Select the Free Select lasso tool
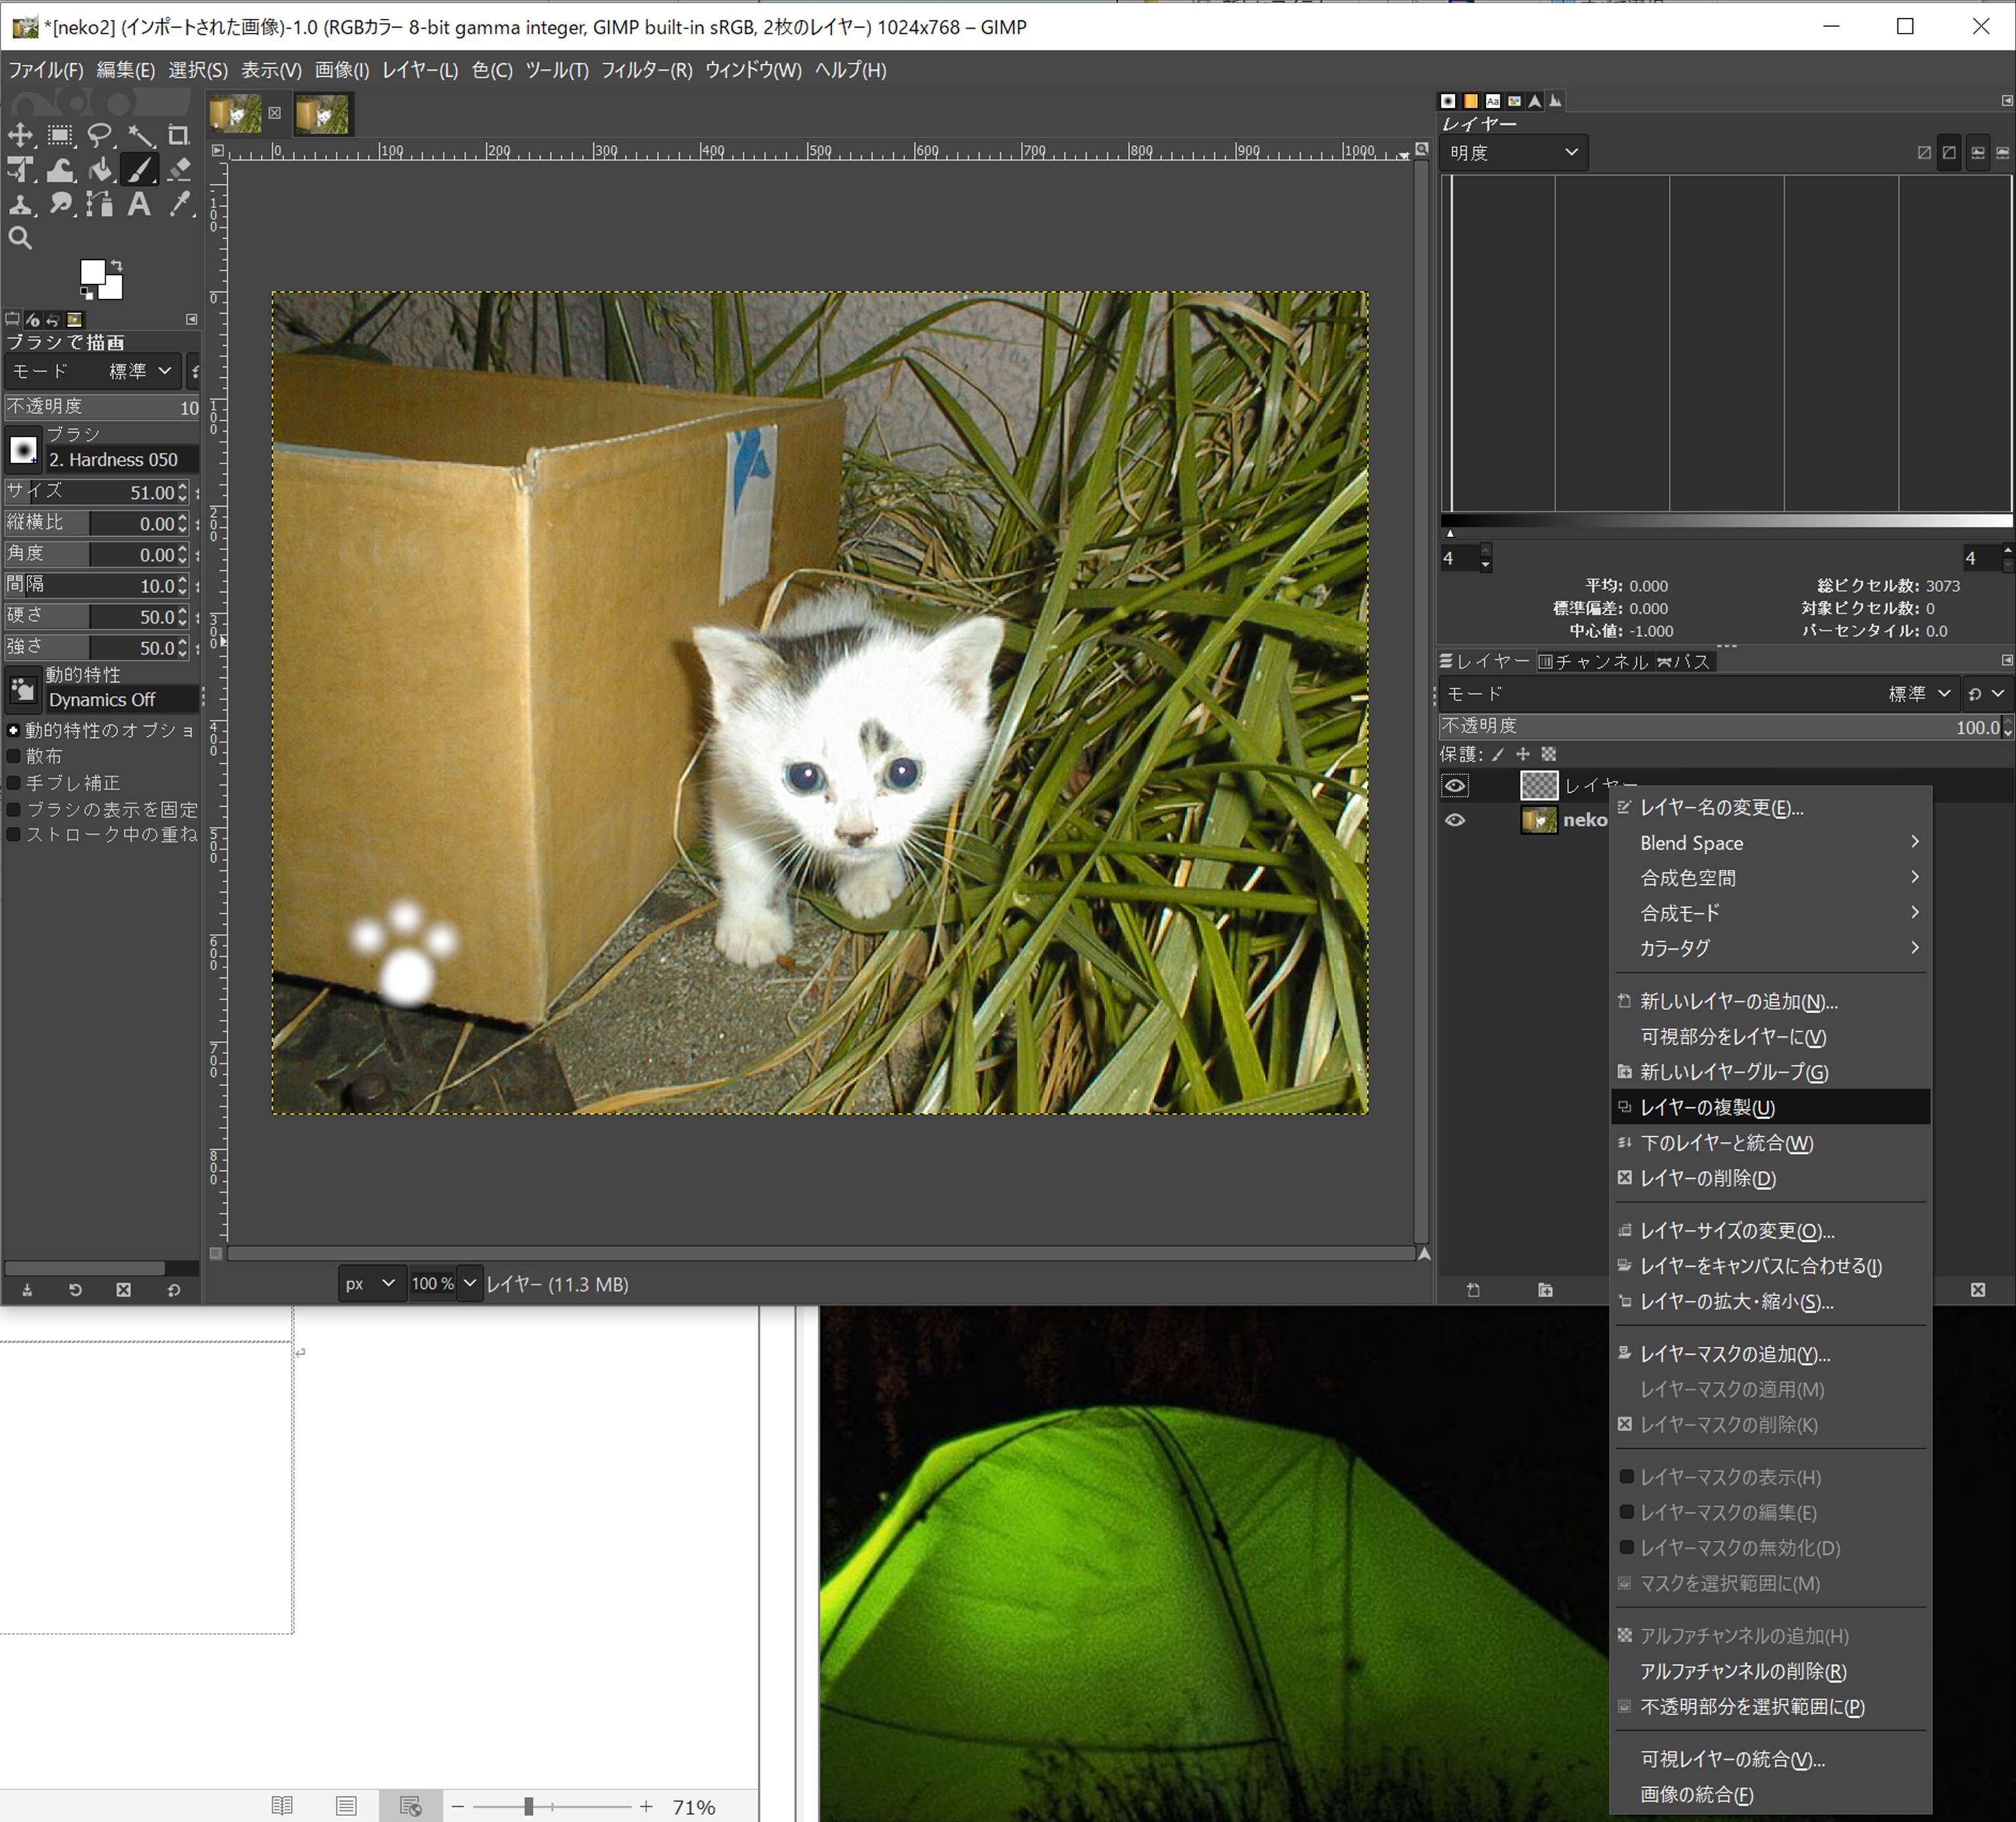Image resolution: width=2016 pixels, height=1822 pixels. coord(99,135)
